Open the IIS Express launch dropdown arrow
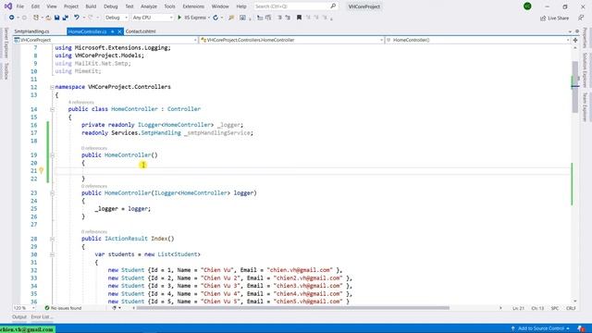 point(209,18)
